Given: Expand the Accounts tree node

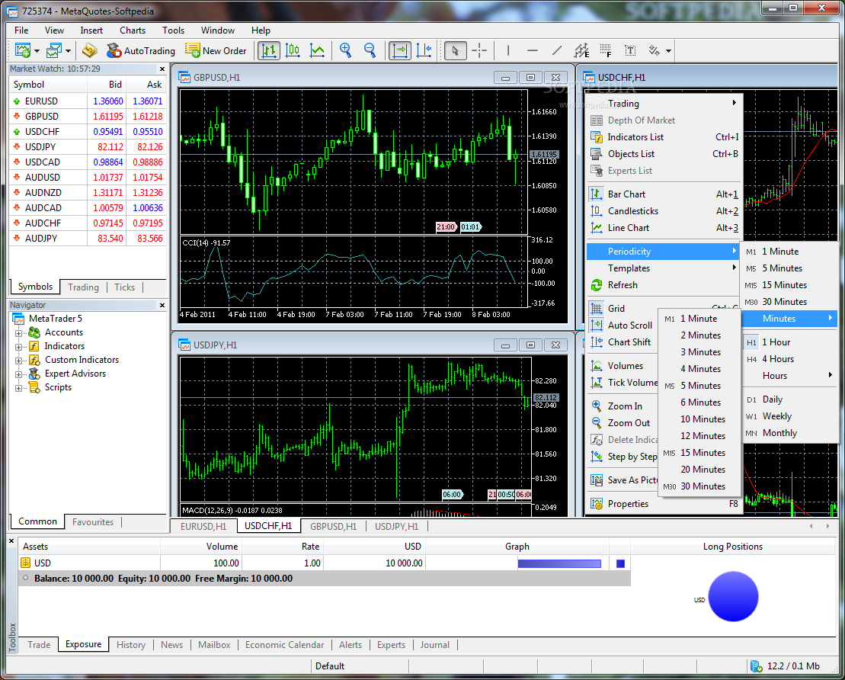Looking at the screenshot, I should coord(18,333).
